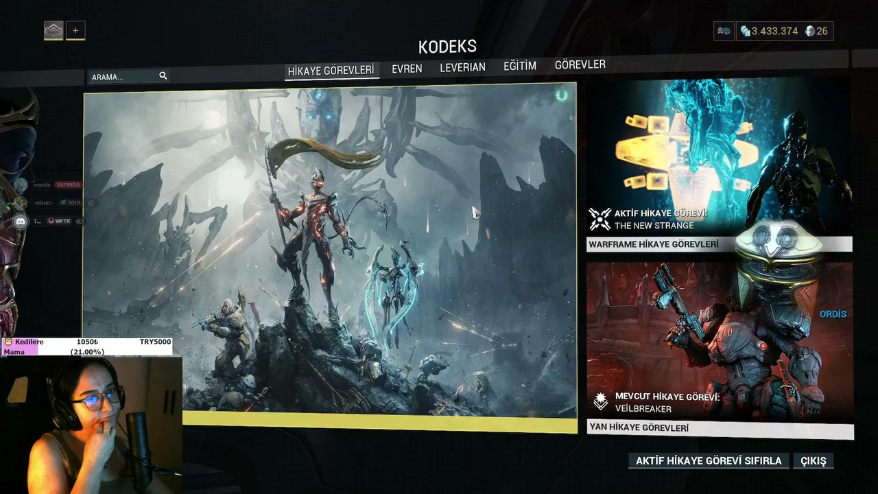
Task: Click Aktif Hikaye Görevi Sıfırla button
Action: click(709, 461)
